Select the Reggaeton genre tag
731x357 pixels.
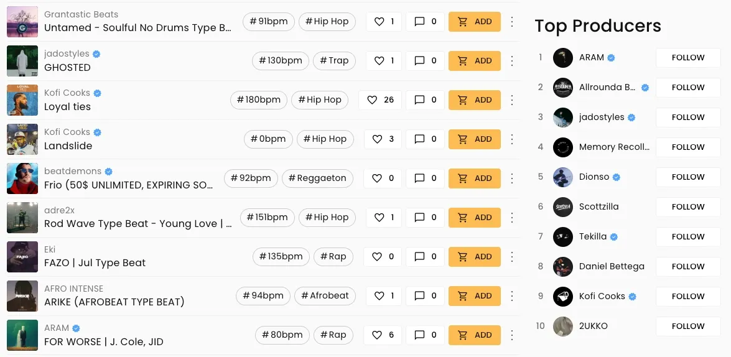pyautogui.click(x=317, y=178)
